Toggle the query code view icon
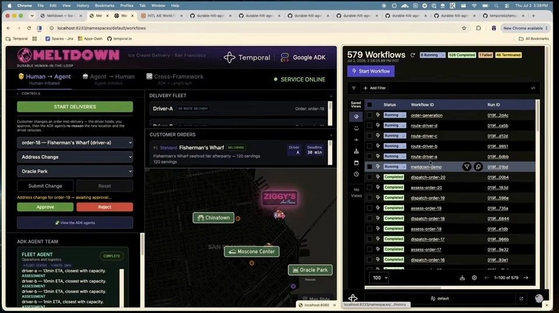 [533, 88]
